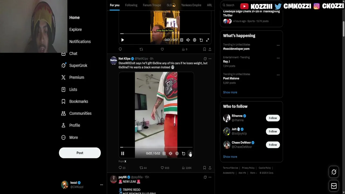The height and width of the screenshot is (194, 345).
Task: Open video settings gear on Net Klips video
Action: coord(177,153)
